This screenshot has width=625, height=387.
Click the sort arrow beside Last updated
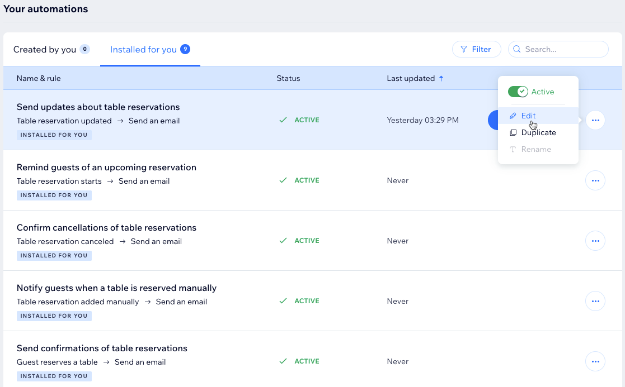tap(441, 79)
